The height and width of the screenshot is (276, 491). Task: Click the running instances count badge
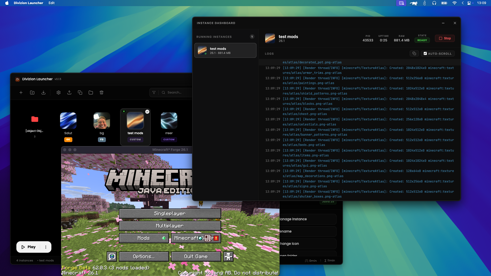[252, 37]
